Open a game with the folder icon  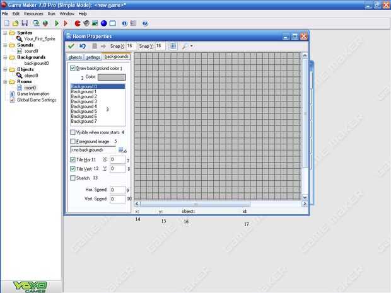click(x=16, y=23)
